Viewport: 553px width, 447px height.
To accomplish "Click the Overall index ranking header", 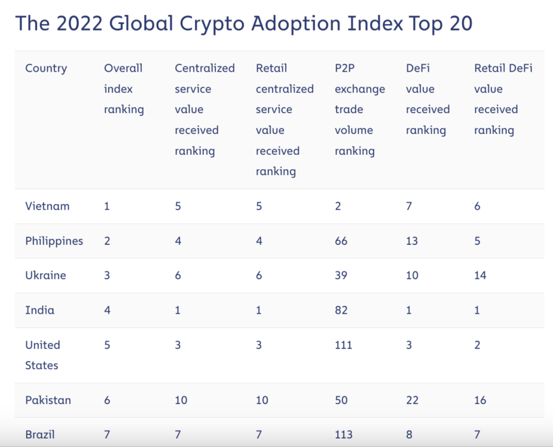I will pos(124,88).
